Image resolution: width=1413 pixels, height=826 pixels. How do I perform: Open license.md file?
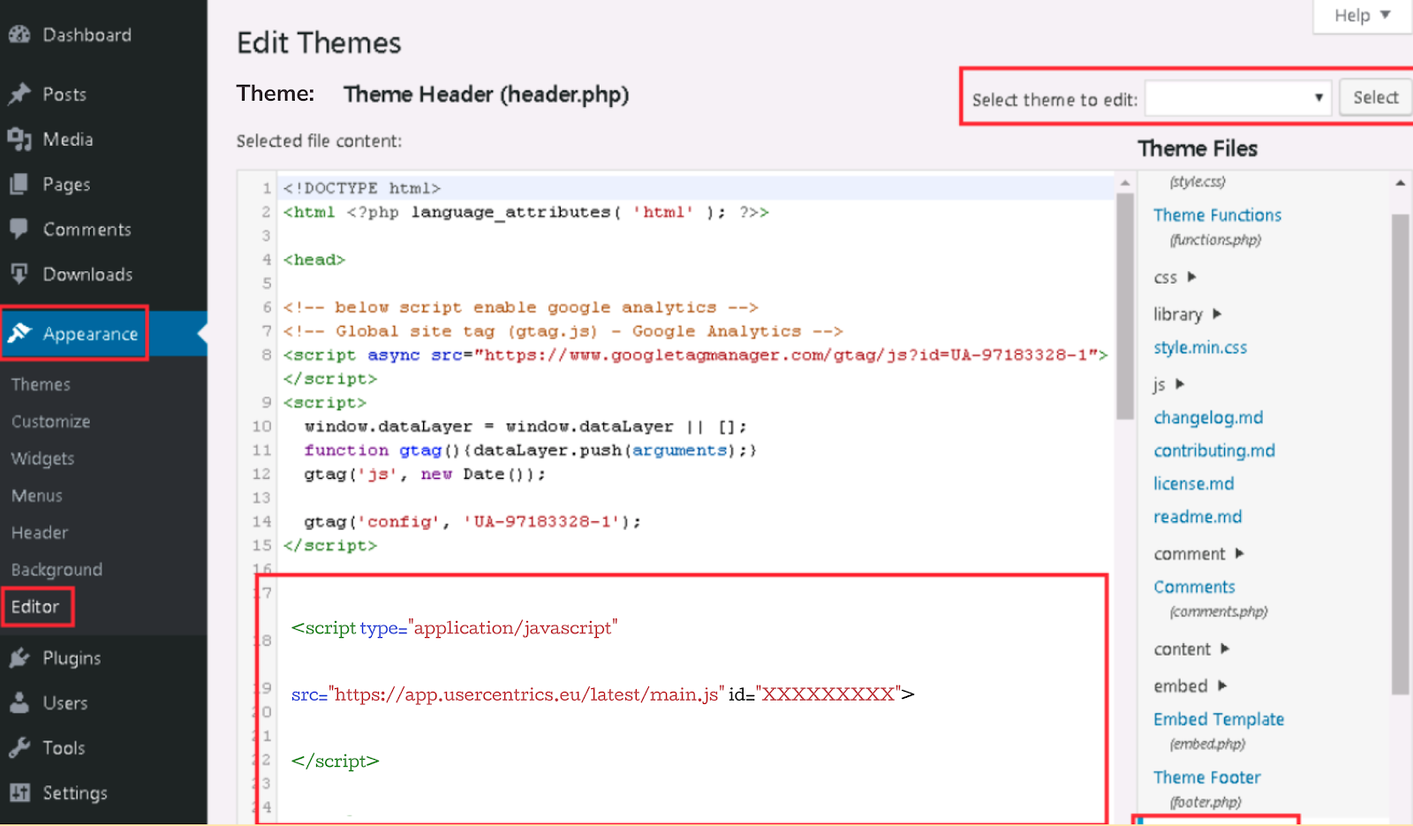click(x=1194, y=483)
